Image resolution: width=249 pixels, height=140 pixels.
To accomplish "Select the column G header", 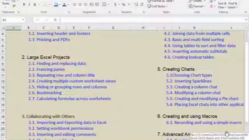I will (x=113, y=28).
